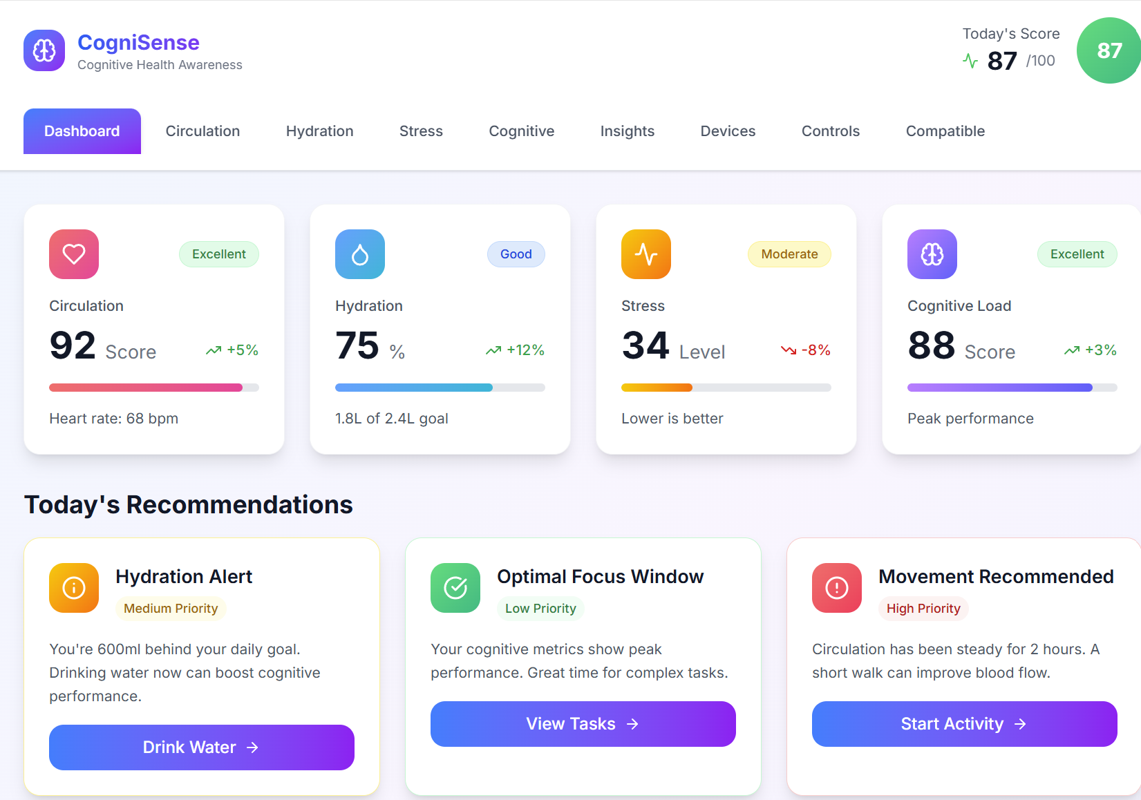Viewport: 1141px width, 800px height.
Task: Click the Stress orange progress bar
Action: click(x=726, y=388)
